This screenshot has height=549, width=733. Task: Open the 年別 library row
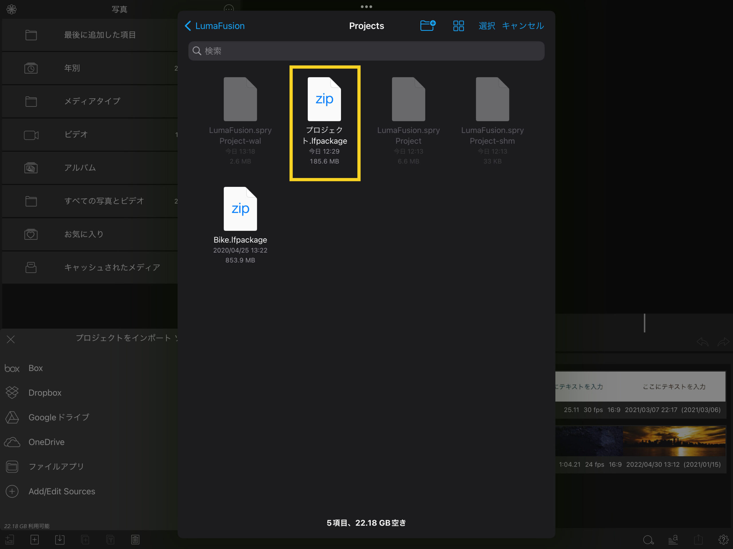[x=90, y=68]
